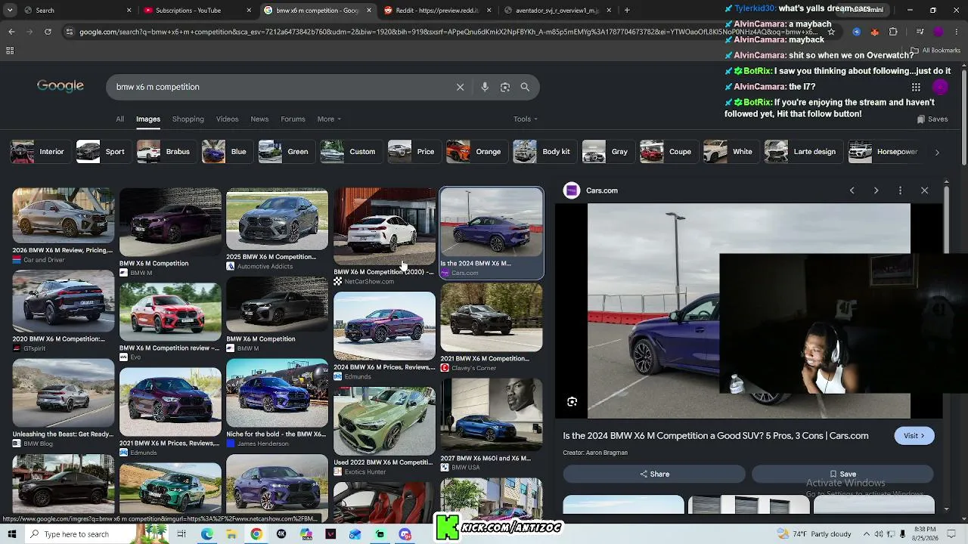Clear the search box with the X icon

tap(460, 87)
